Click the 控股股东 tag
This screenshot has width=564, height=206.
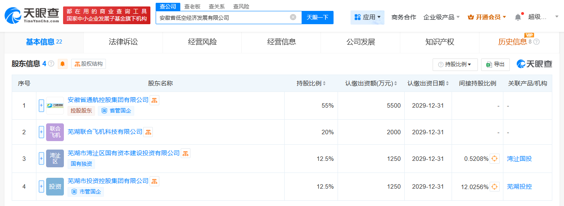[81, 110]
